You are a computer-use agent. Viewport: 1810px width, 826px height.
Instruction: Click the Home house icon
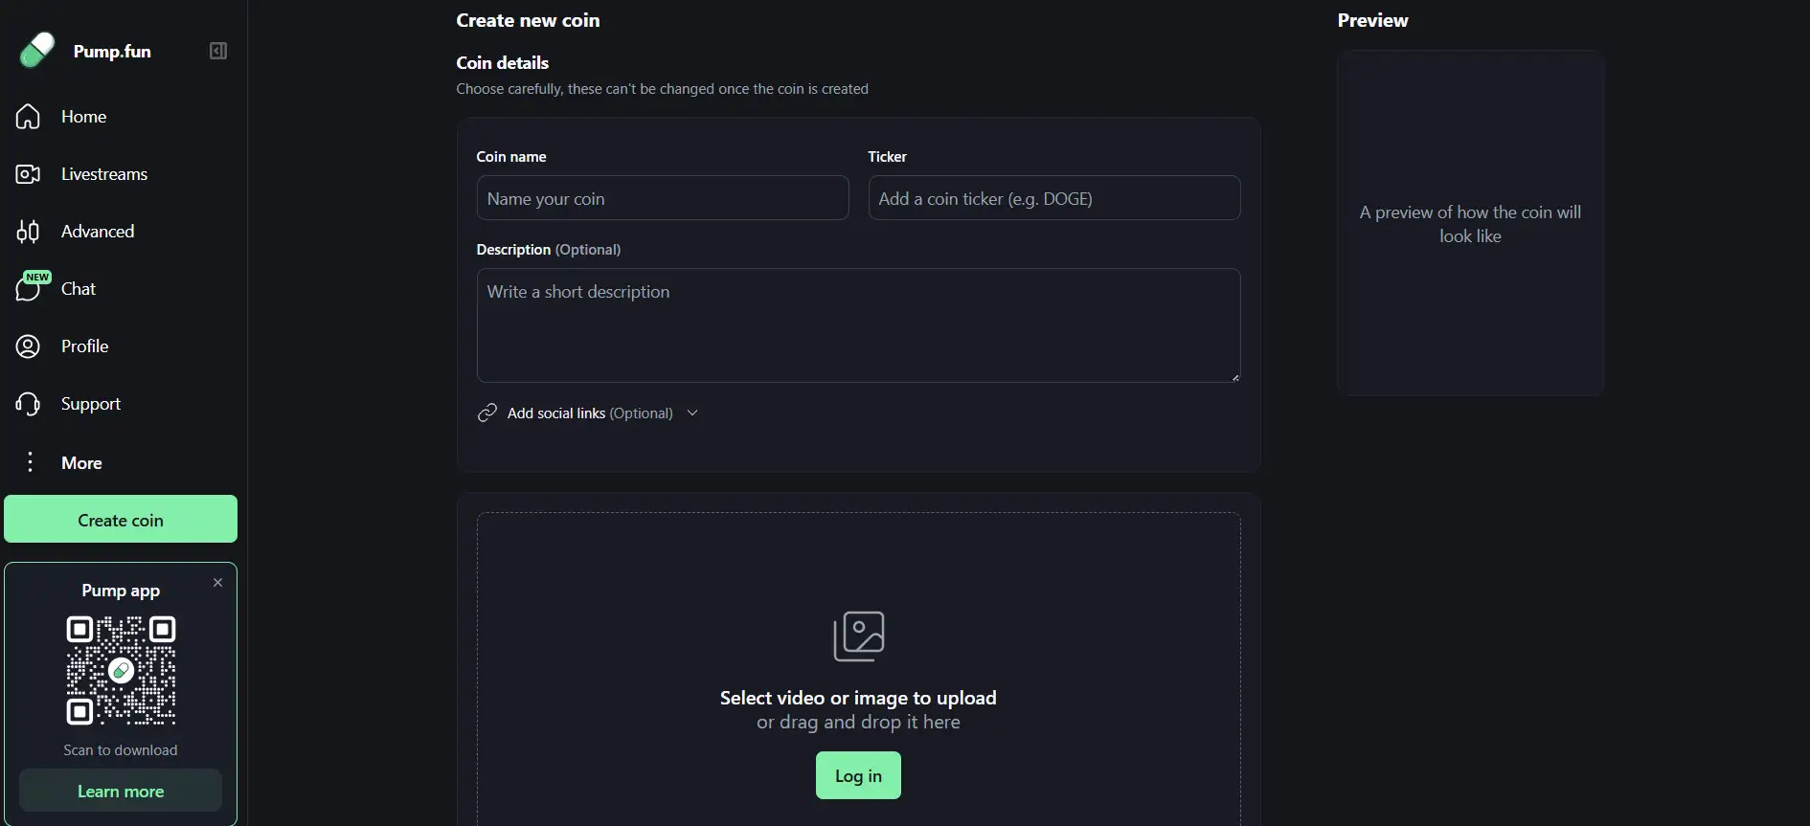pos(28,117)
